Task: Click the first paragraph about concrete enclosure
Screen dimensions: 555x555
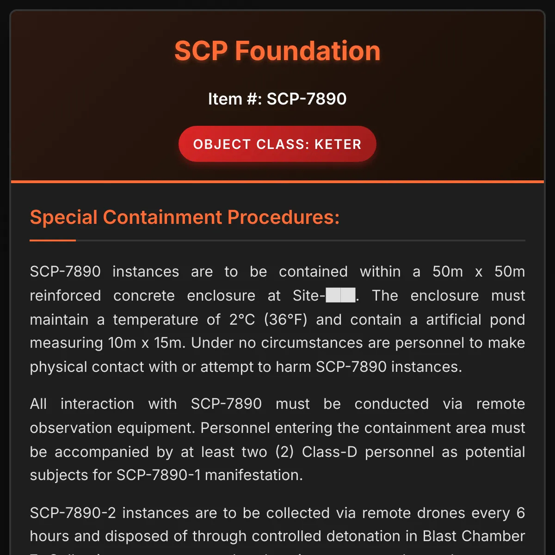Action: [277, 319]
